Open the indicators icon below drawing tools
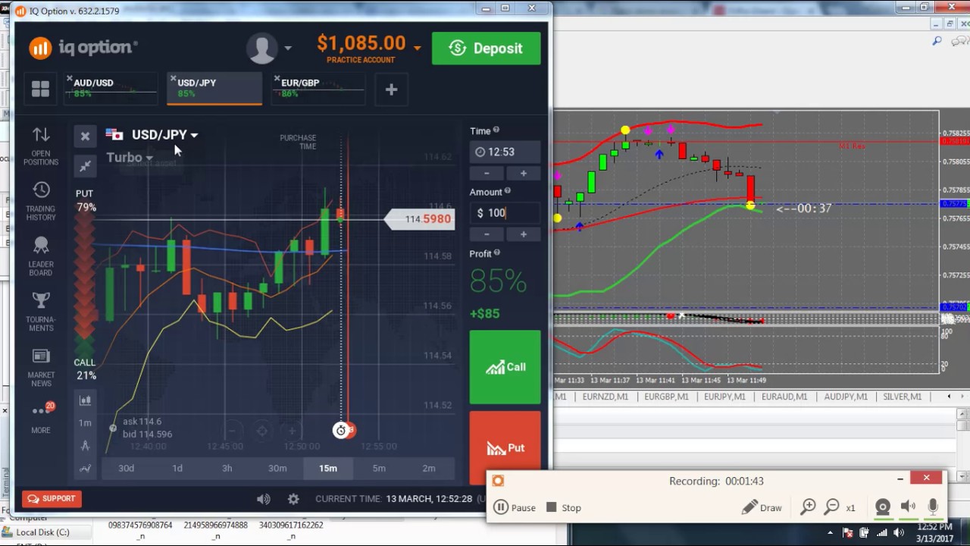This screenshot has height=546, width=970. [85, 468]
